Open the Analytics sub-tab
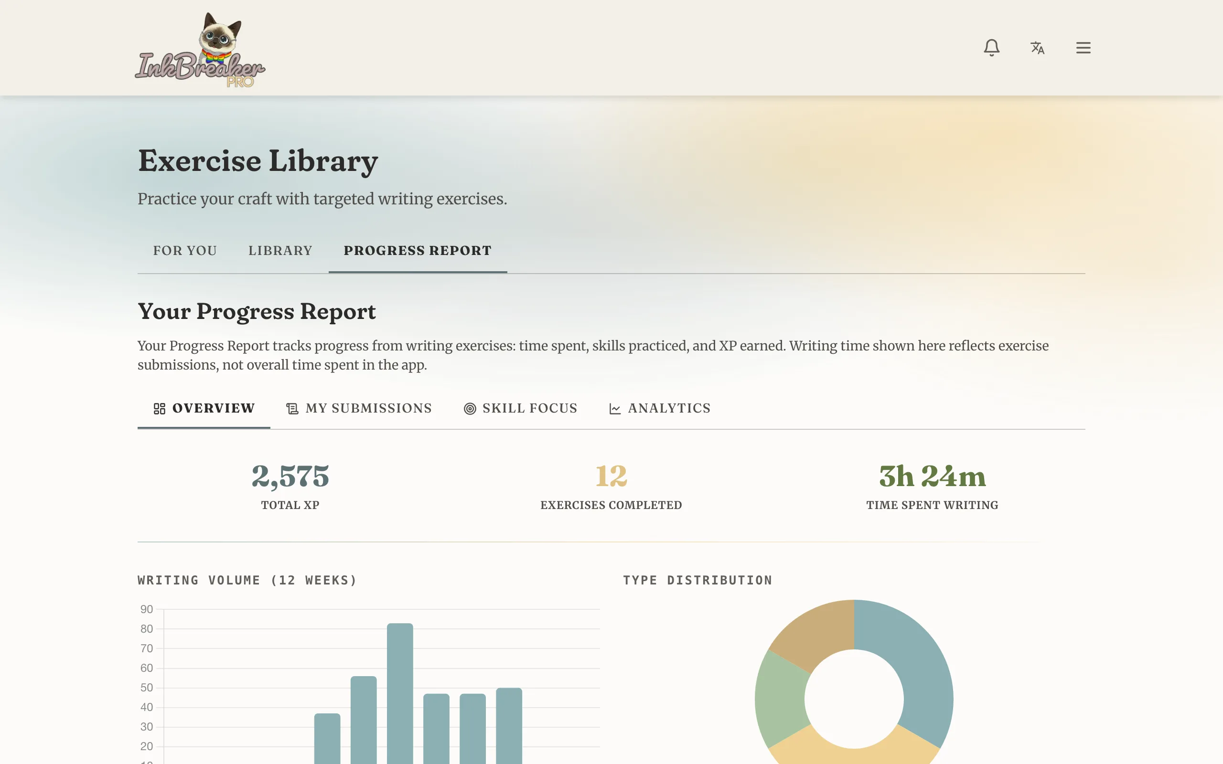The height and width of the screenshot is (764, 1223). coord(659,408)
